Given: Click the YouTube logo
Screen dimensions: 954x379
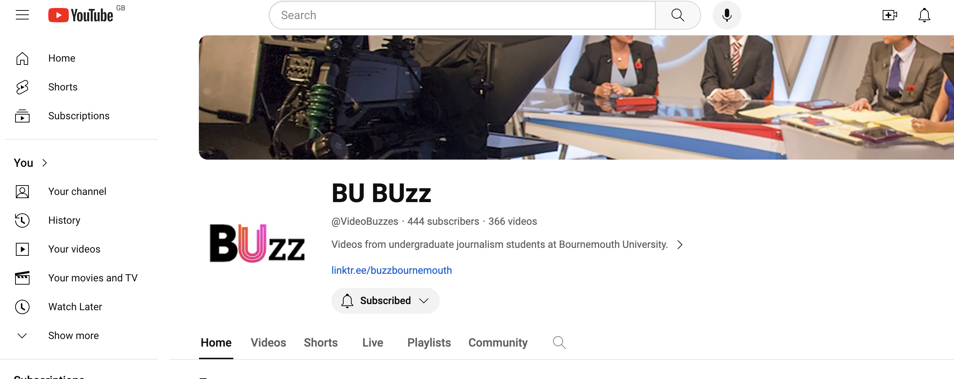Looking at the screenshot, I should (x=81, y=15).
